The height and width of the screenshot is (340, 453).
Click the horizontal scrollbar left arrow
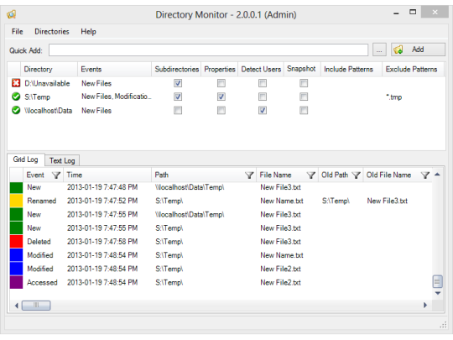click(17, 306)
